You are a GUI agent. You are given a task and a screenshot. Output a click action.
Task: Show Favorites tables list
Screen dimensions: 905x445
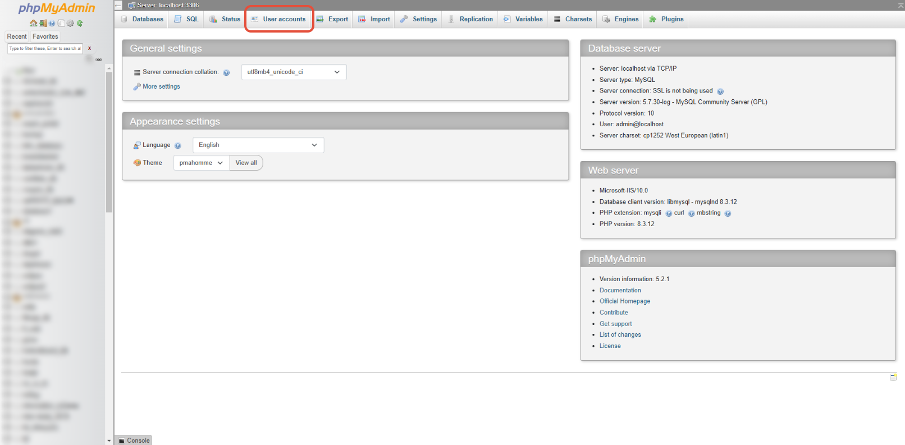pos(45,36)
